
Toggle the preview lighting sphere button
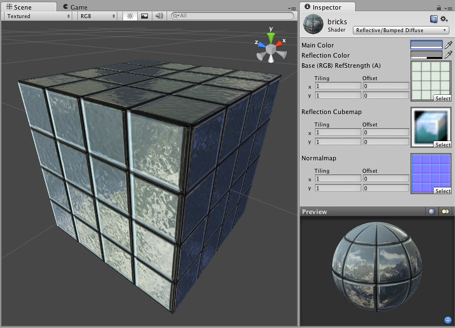pyautogui.click(x=432, y=212)
